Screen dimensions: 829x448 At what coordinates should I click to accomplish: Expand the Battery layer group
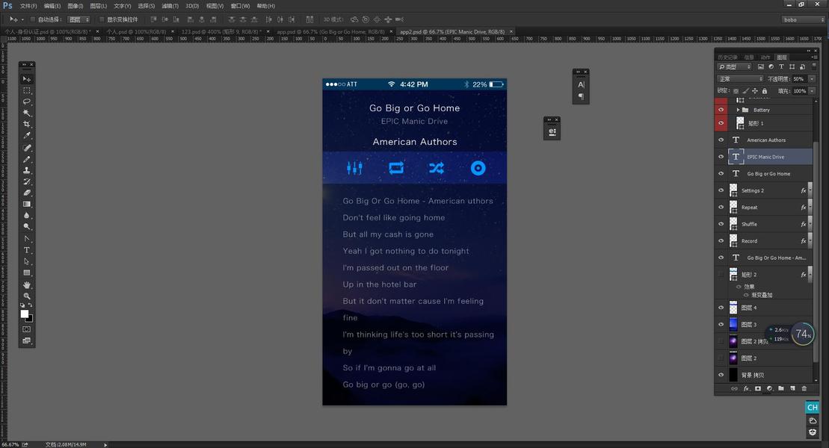(x=738, y=110)
